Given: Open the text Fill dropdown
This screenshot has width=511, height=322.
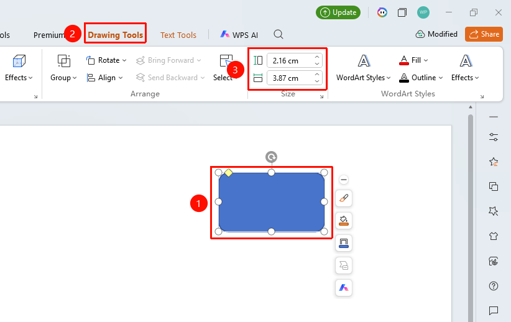Looking at the screenshot, I should [420, 60].
